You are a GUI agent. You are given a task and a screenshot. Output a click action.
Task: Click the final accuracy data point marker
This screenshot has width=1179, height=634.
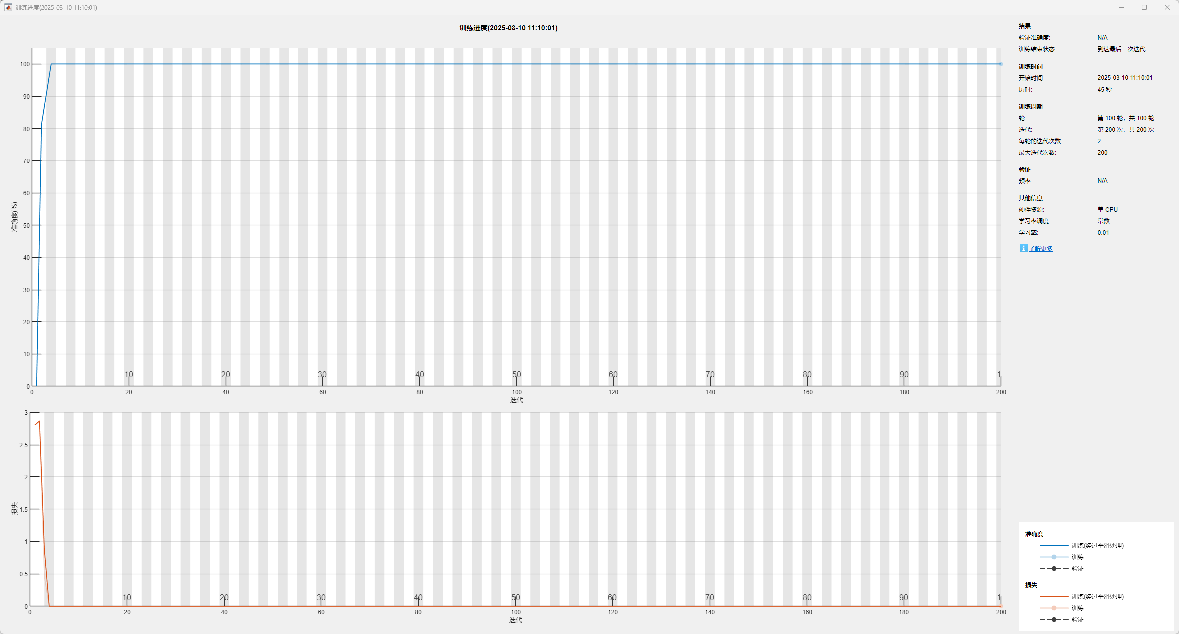click(x=1001, y=64)
